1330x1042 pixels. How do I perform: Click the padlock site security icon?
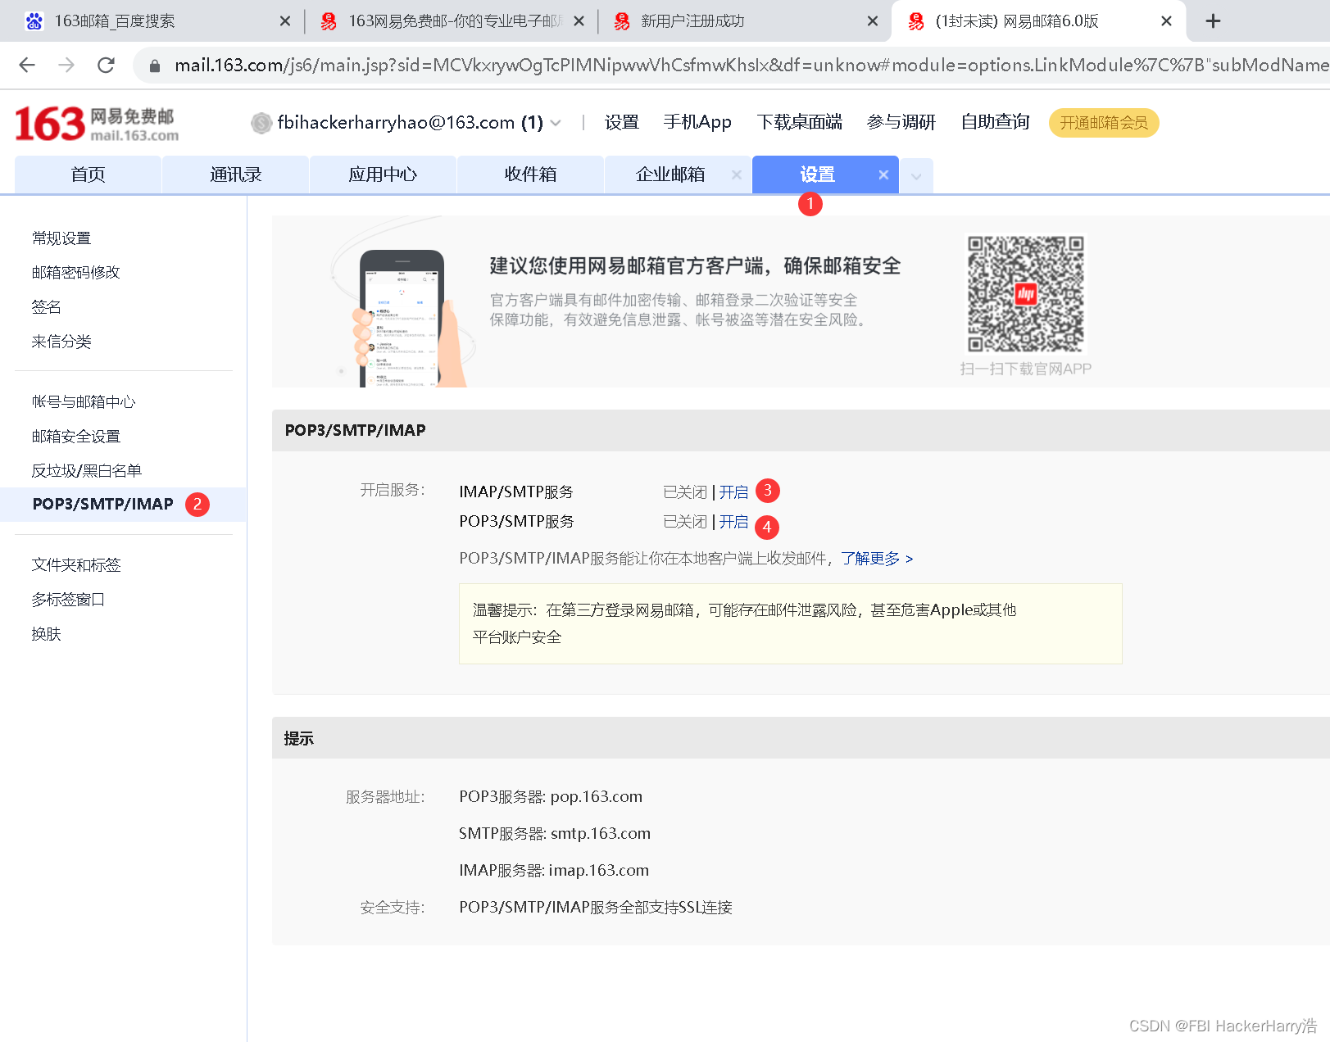pyautogui.click(x=155, y=66)
